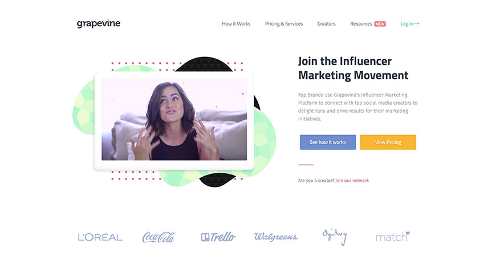The height and width of the screenshot is (268, 496).
Task: Go to the Creators page
Action: (326, 24)
